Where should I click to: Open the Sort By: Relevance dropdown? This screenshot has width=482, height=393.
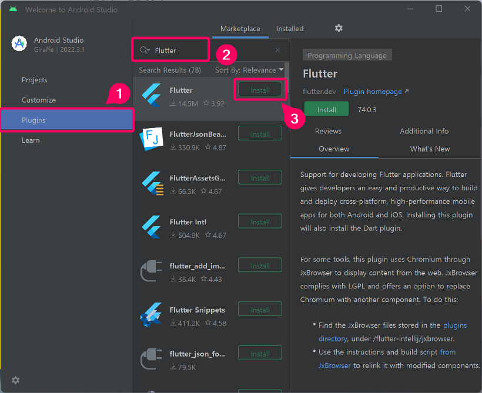point(249,70)
